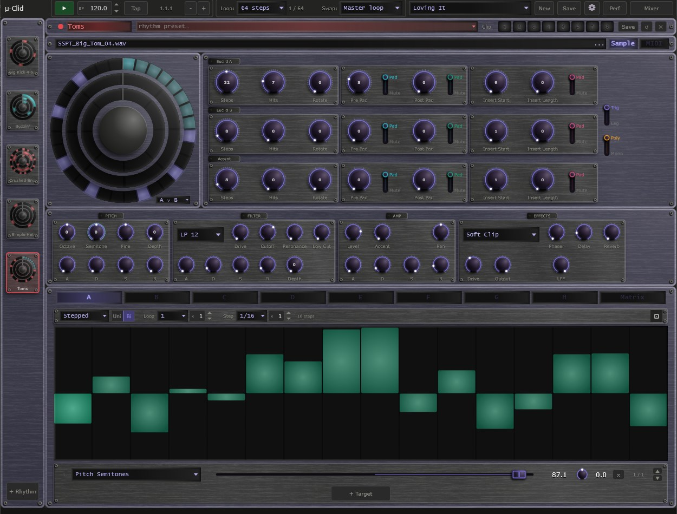Open the Matrix tab
The image size is (677, 514).
pos(632,298)
